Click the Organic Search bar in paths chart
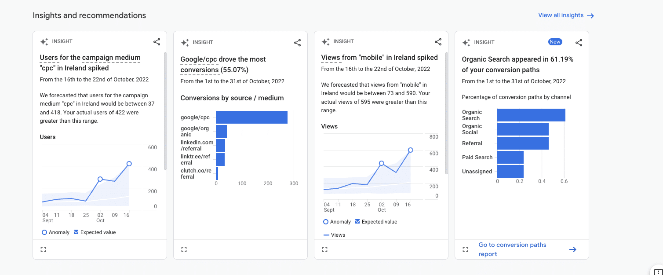The width and height of the screenshot is (663, 275). tap(531, 115)
